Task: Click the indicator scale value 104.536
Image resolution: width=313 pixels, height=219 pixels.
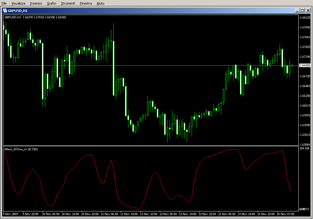Action: pos(304,148)
